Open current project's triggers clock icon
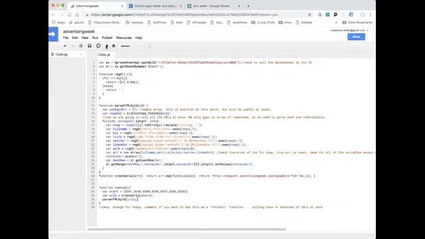 [98, 46]
